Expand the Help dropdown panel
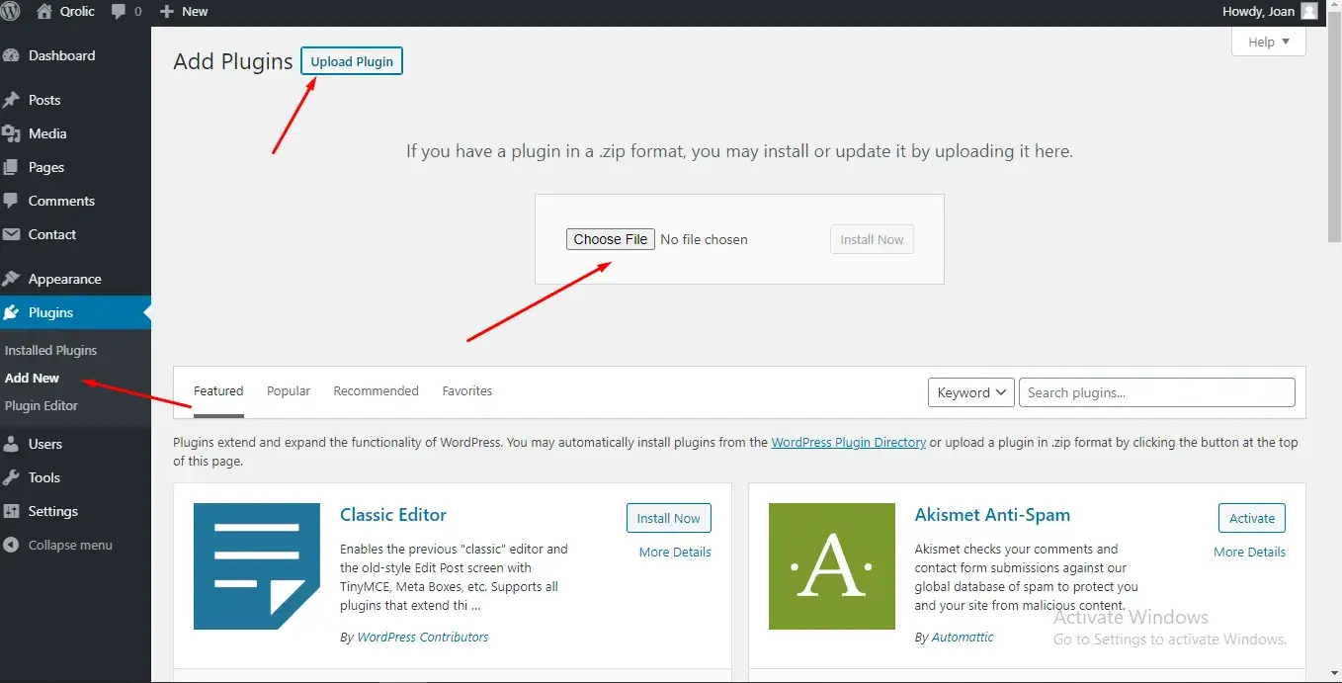Screen dimensions: 1342x683 pyautogui.click(x=1268, y=42)
